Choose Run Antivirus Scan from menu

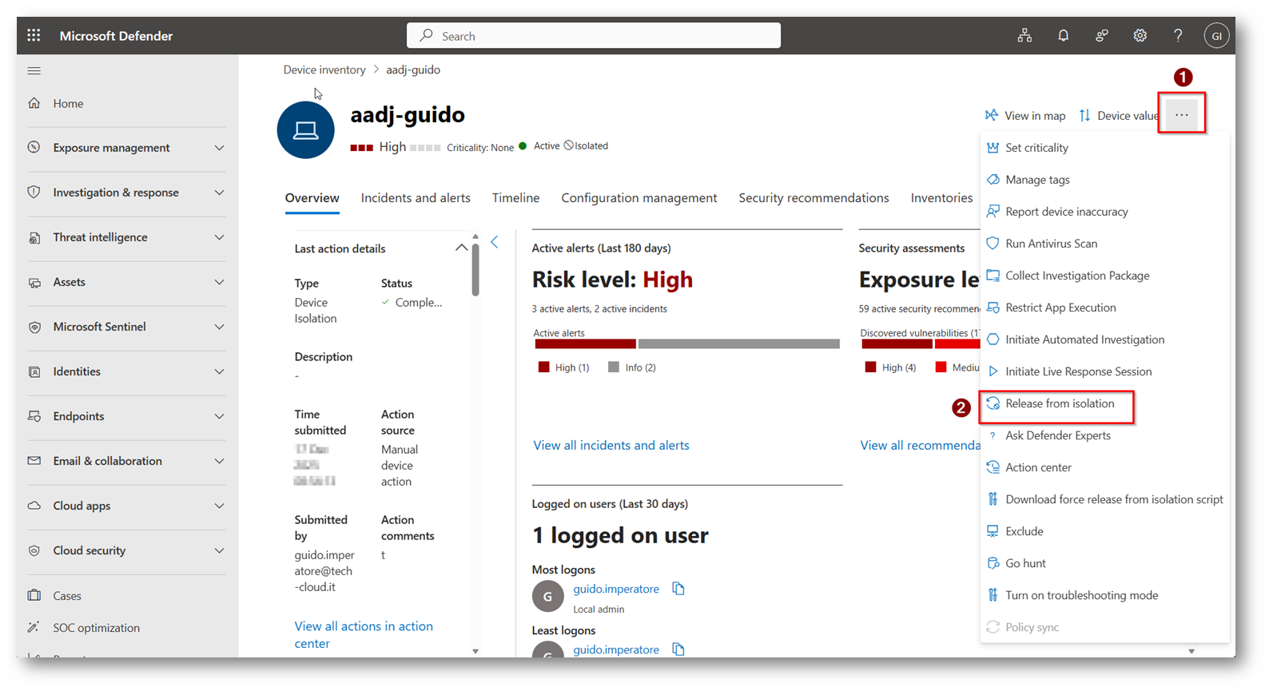coord(1051,244)
